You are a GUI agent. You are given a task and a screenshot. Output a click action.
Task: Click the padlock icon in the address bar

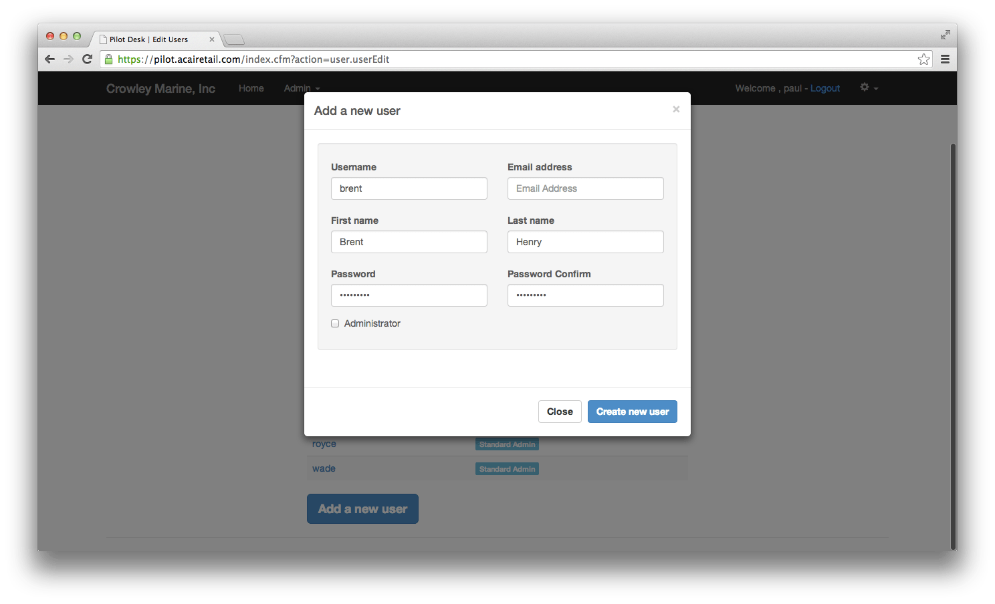(x=108, y=59)
